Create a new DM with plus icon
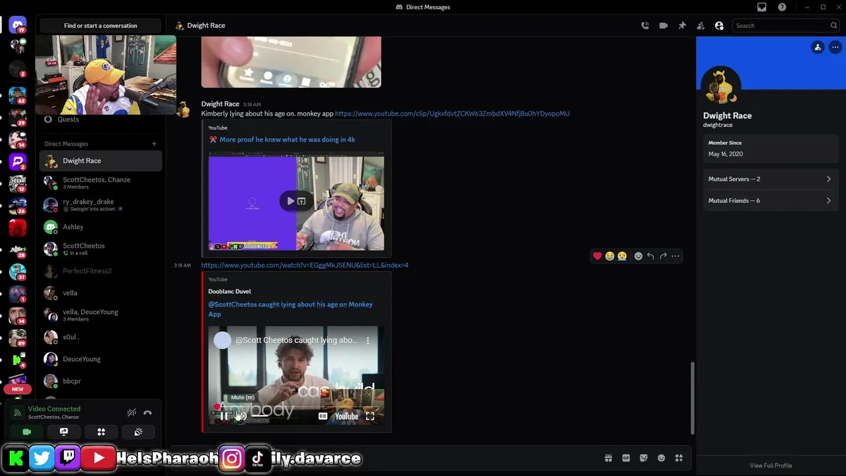This screenshot has width=846, height=476. click(154, 143)
